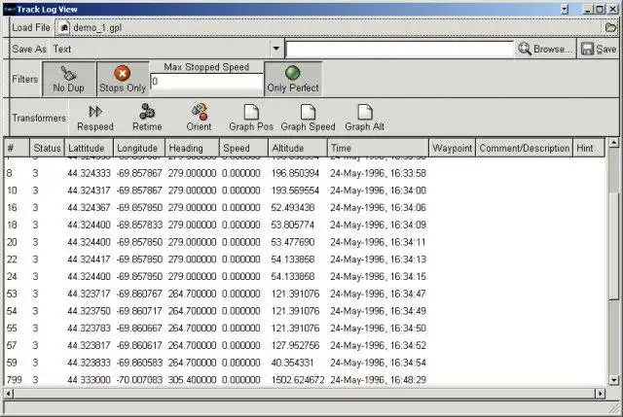Click the vertical scrollbar down arrow
623x417 pixels.
click(x=614, y=380)
